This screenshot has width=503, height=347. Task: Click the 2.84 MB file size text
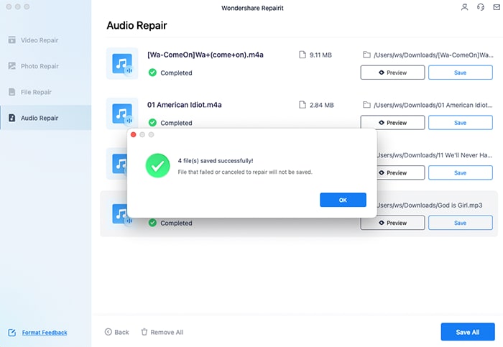pos(321,105)
